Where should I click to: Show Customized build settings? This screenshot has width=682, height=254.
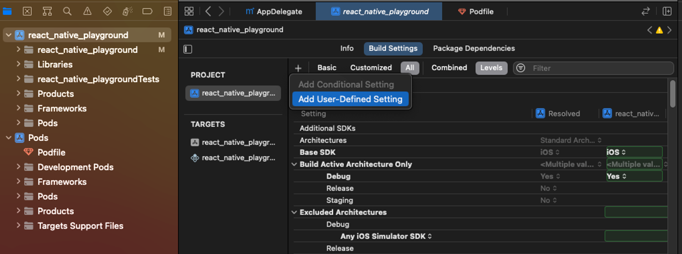pyautogui.click(x=371, y=68)
